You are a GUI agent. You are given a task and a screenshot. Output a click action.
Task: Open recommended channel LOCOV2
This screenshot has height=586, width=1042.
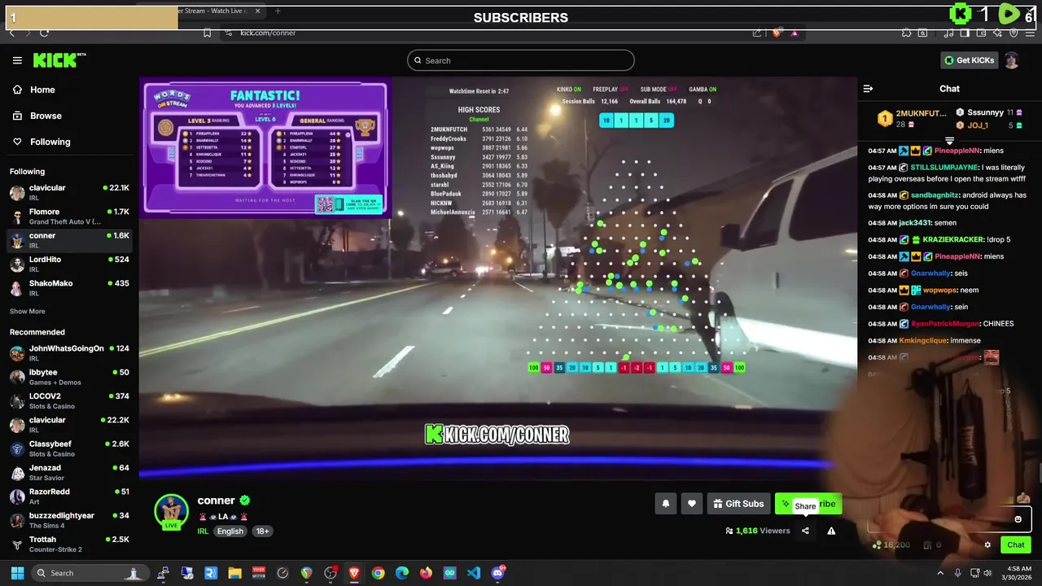click(x=69, y=400)
